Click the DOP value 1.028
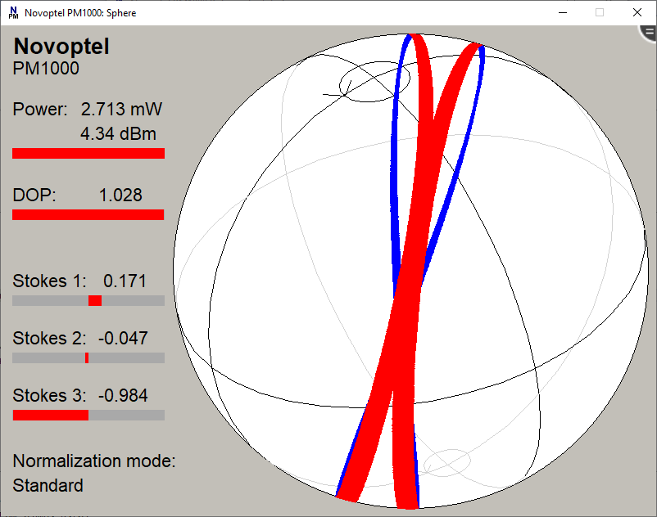Viewport: 657px width, 517px height. [120, 195]
